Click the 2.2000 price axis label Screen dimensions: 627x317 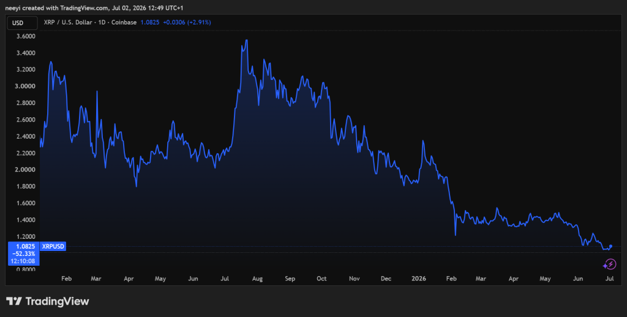(25, 153)
